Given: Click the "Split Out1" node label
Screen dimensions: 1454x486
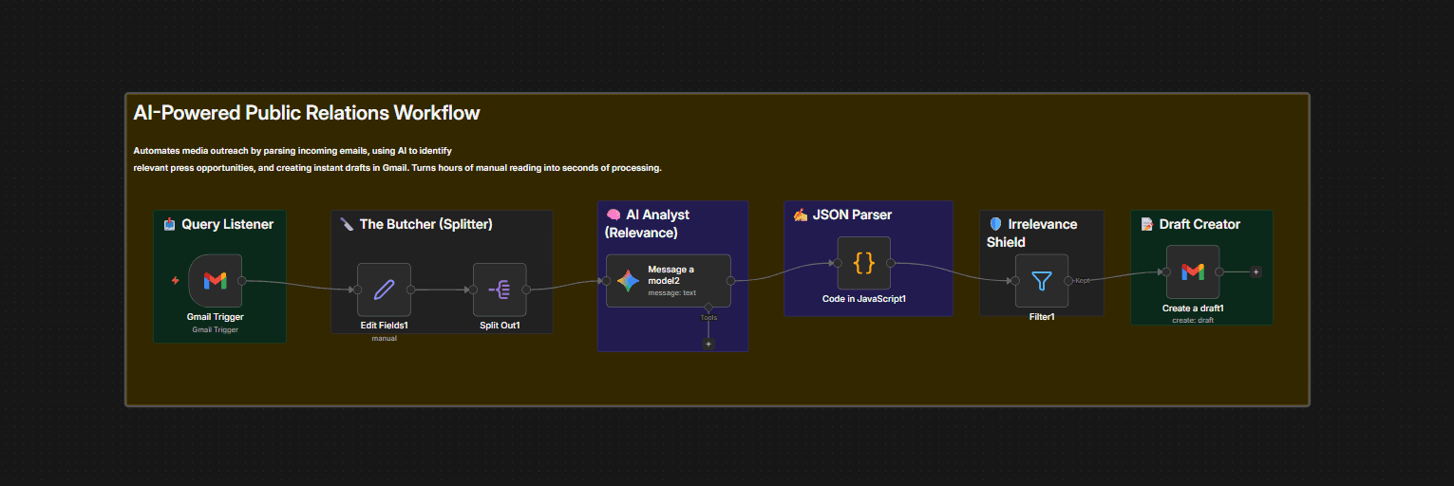Looking at the screenshot, I should pos(500,326).
